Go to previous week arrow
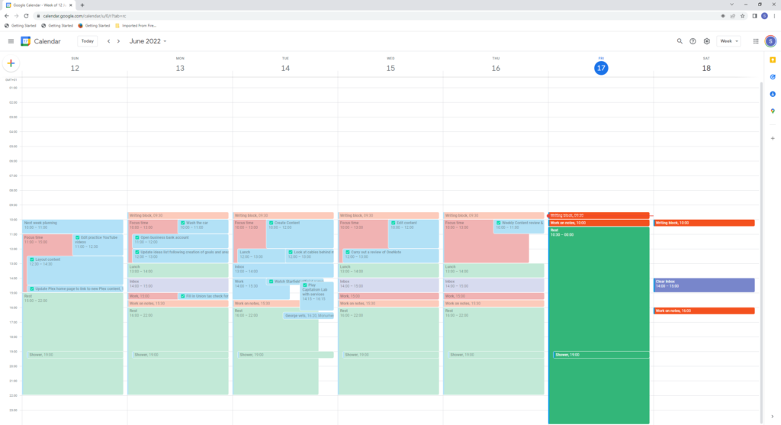781x425 pixels. click(x=108, y=41)
